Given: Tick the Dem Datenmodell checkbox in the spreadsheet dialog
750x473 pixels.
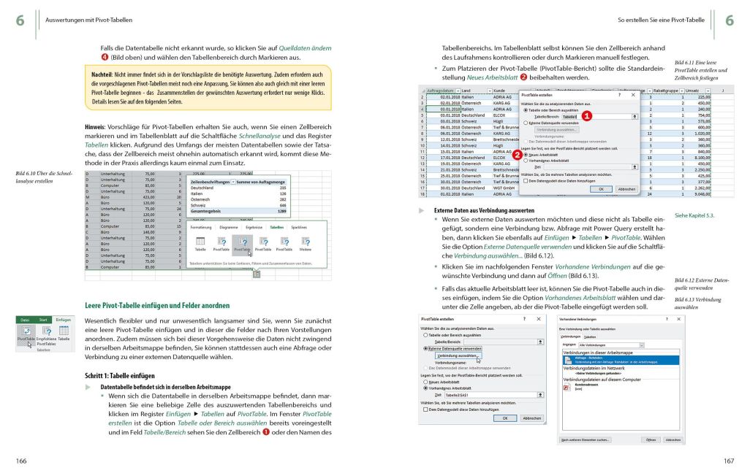Looking at the screenshot, I should point(526,181).
